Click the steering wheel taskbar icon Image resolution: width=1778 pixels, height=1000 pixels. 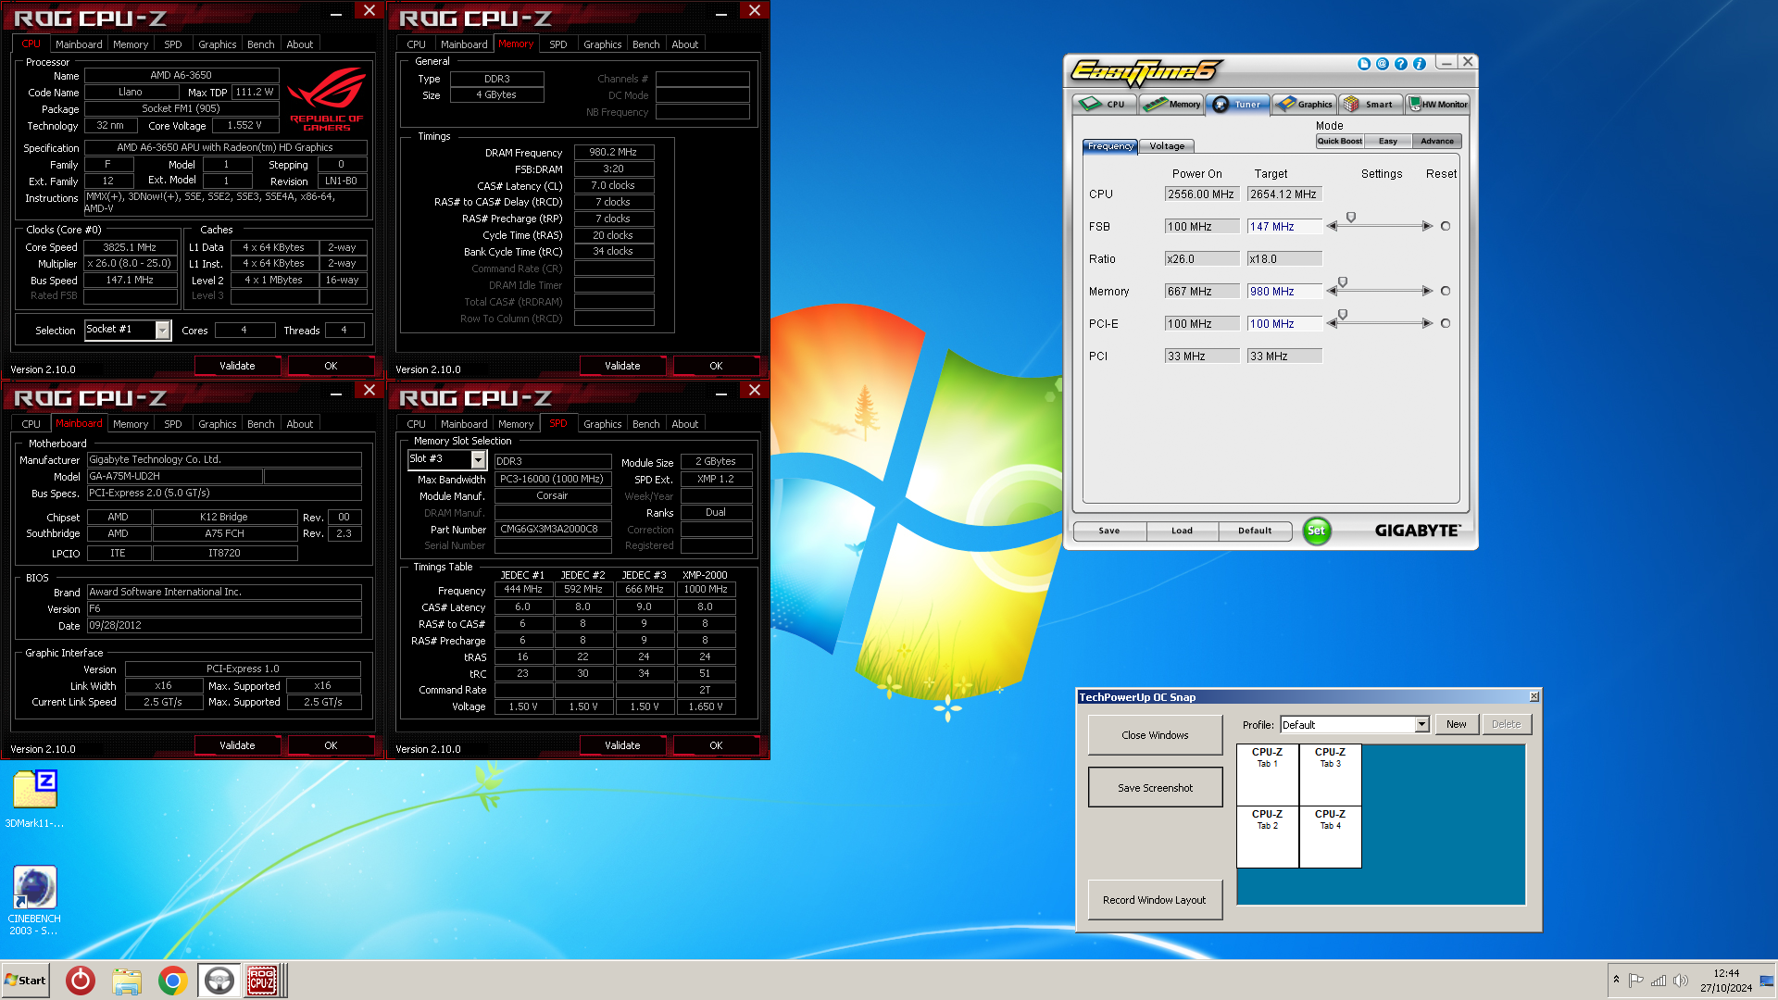[x=219, y=981]
